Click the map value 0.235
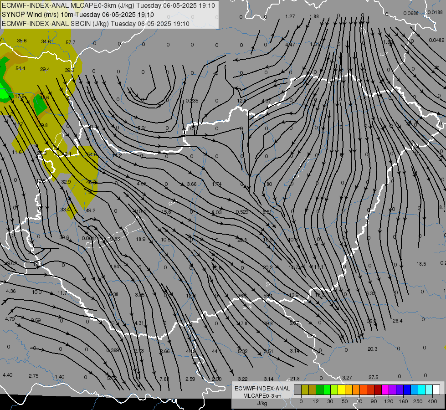 click(192, 101)
